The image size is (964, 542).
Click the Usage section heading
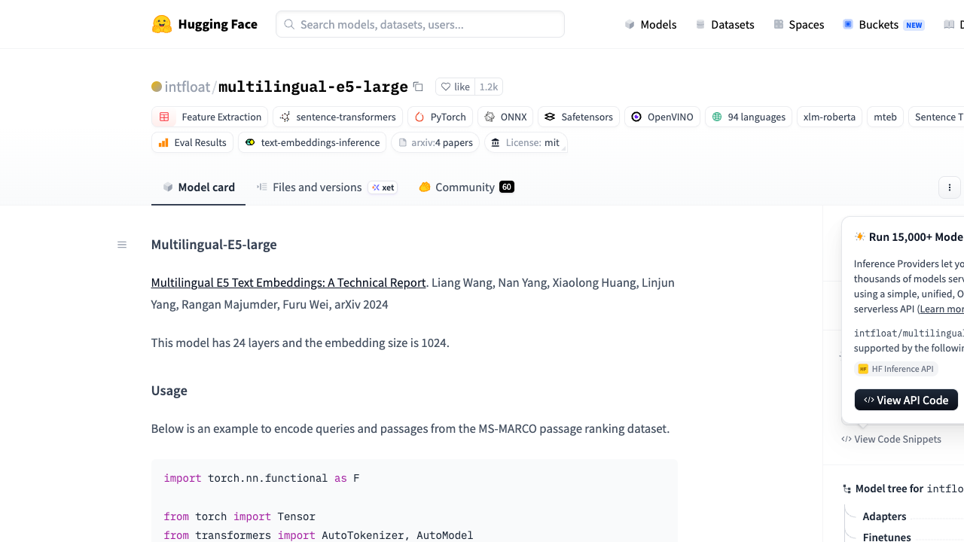pyautogui.click(x=169, y=391)
